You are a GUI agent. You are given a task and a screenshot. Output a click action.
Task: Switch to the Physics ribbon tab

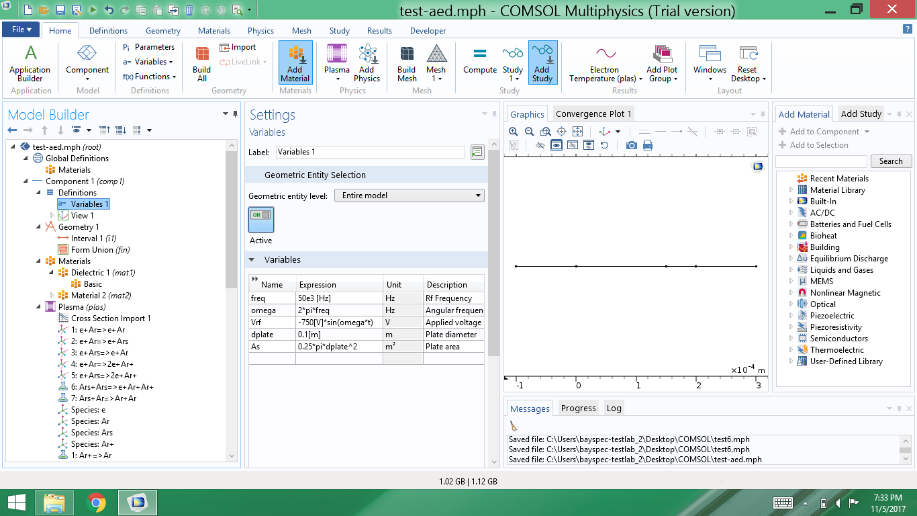click(260, 31)
